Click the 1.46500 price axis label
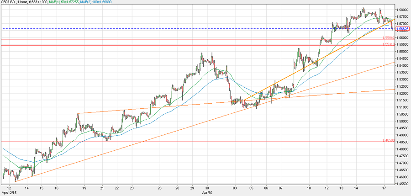The width and height of the screenshot is (411, 196). [x=403, y=170]
